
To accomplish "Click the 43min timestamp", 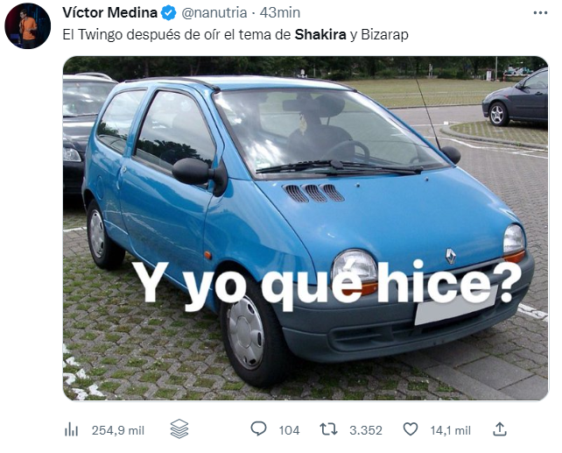I will (280, 13).
